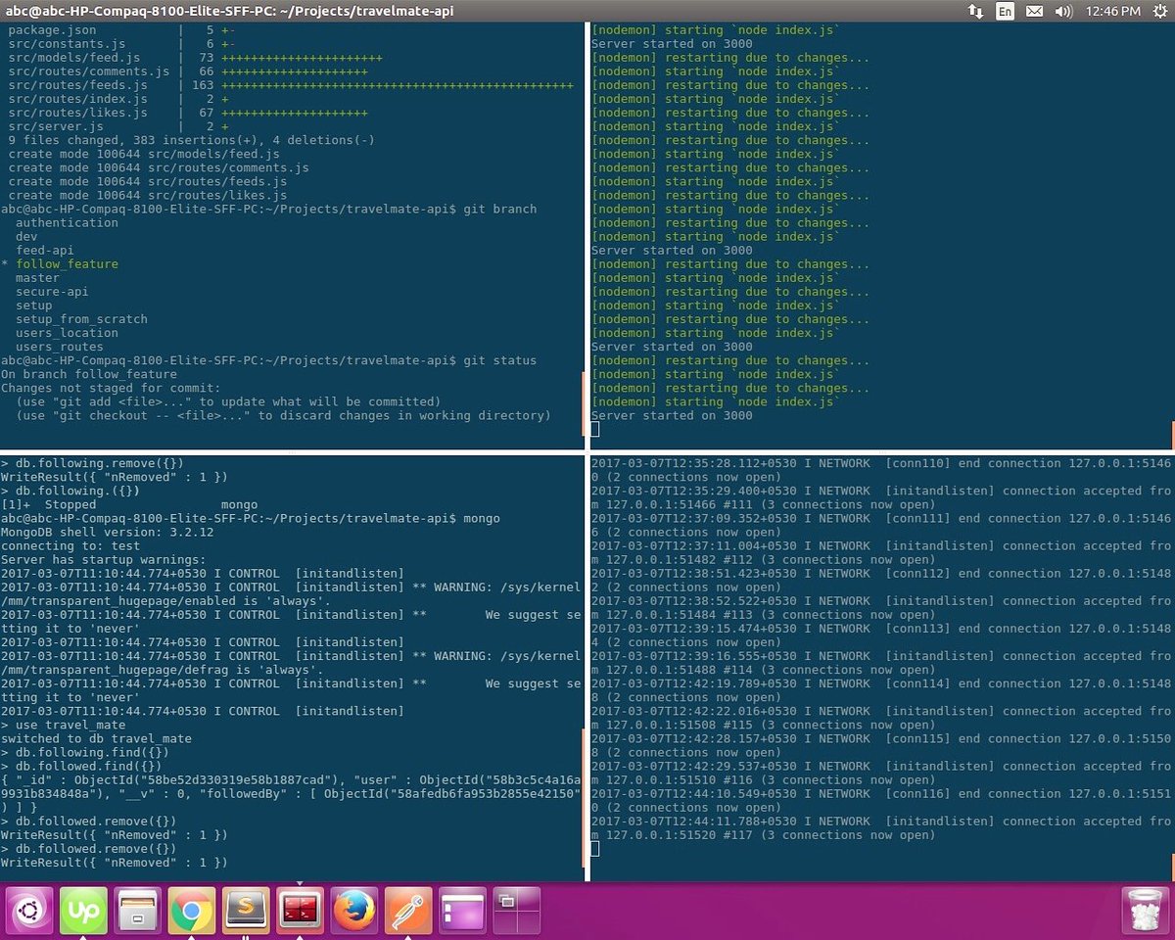Image resolution: width=1175 pixels, height=940 pixels.
Task: Click the scrollbar handle of the MongoDB log pane
Action: pyautogui.click(x=1172, y=868)
